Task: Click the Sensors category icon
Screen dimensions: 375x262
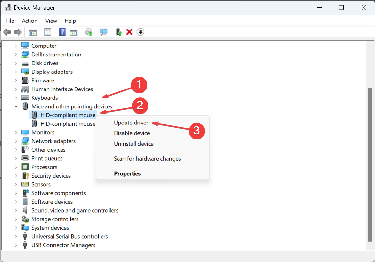Action: coord(25,184)
